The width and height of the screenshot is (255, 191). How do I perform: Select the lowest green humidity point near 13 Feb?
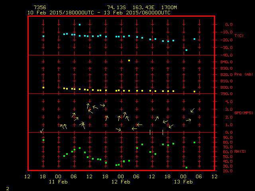click(186, 168)
